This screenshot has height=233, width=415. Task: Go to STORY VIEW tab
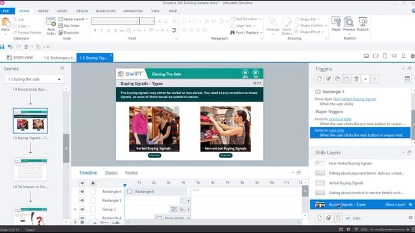[x=20, y=58]
